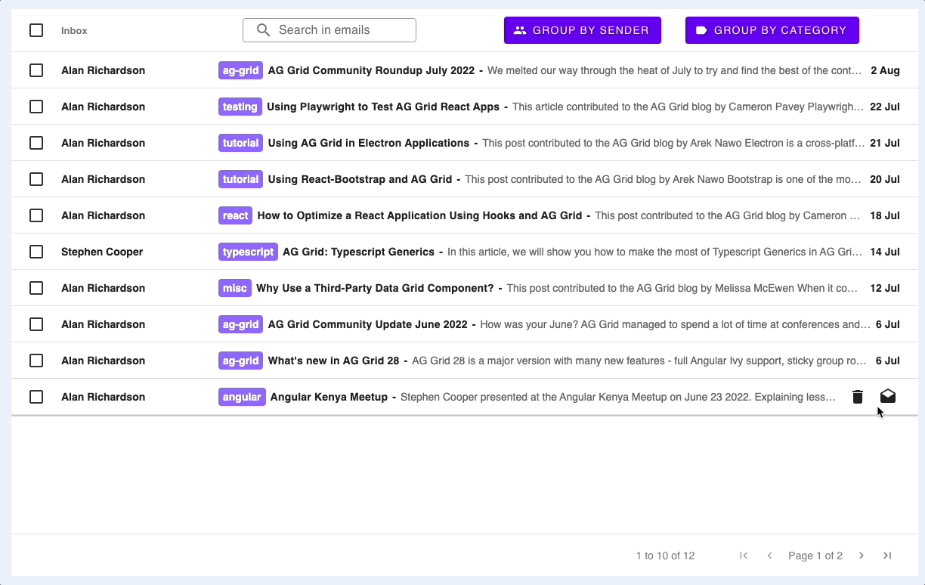Go to first page of emails
The width and height of the screenshot is (925, 585).
click(x=744, y=556)
